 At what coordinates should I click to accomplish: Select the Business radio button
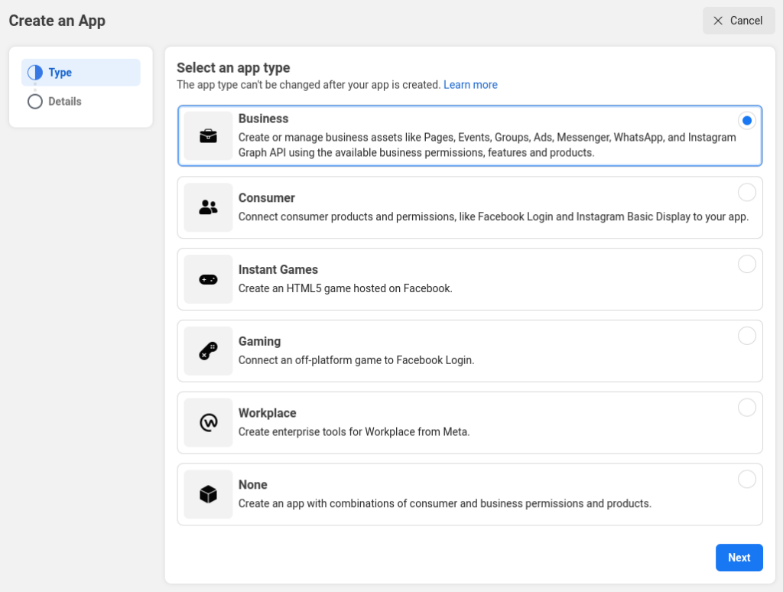tap(746, 120)
